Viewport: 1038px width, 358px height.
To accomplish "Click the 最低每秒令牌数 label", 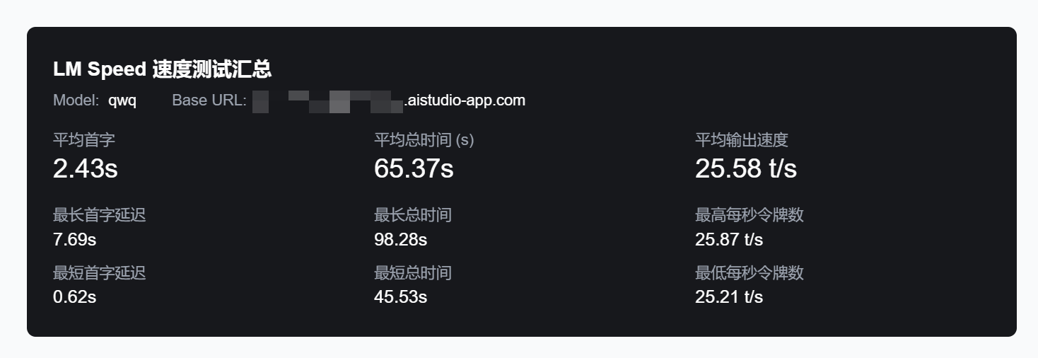I will (x=750, y=273).
